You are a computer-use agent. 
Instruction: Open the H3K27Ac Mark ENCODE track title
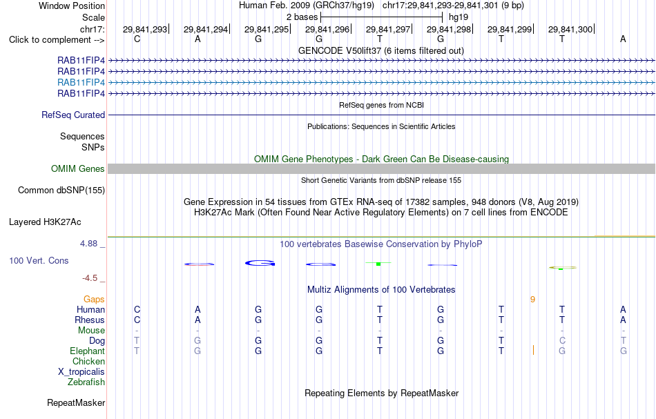[381, 213]
